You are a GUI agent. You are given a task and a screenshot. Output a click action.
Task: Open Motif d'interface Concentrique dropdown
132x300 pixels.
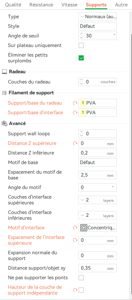pyautogui.click(x=97, y=228)
